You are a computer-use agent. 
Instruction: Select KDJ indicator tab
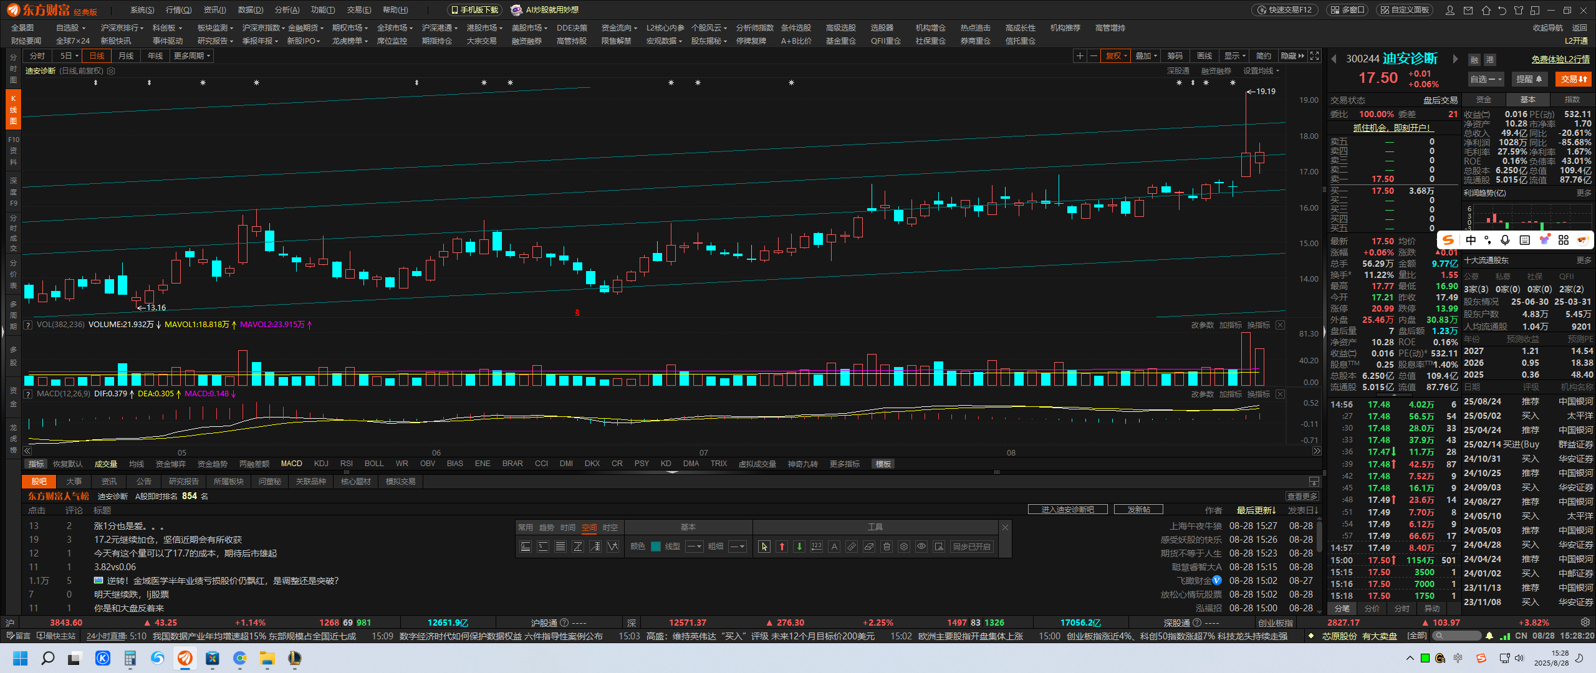(x=321, y=464)
